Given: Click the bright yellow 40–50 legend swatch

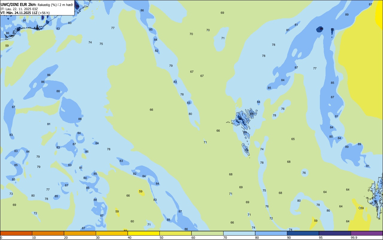Looking at the screenshot, I should [144, 233].
